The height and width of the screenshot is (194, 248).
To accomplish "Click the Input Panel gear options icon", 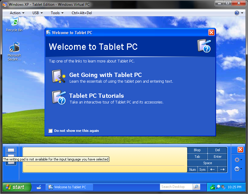I will [x=237, y=160].
